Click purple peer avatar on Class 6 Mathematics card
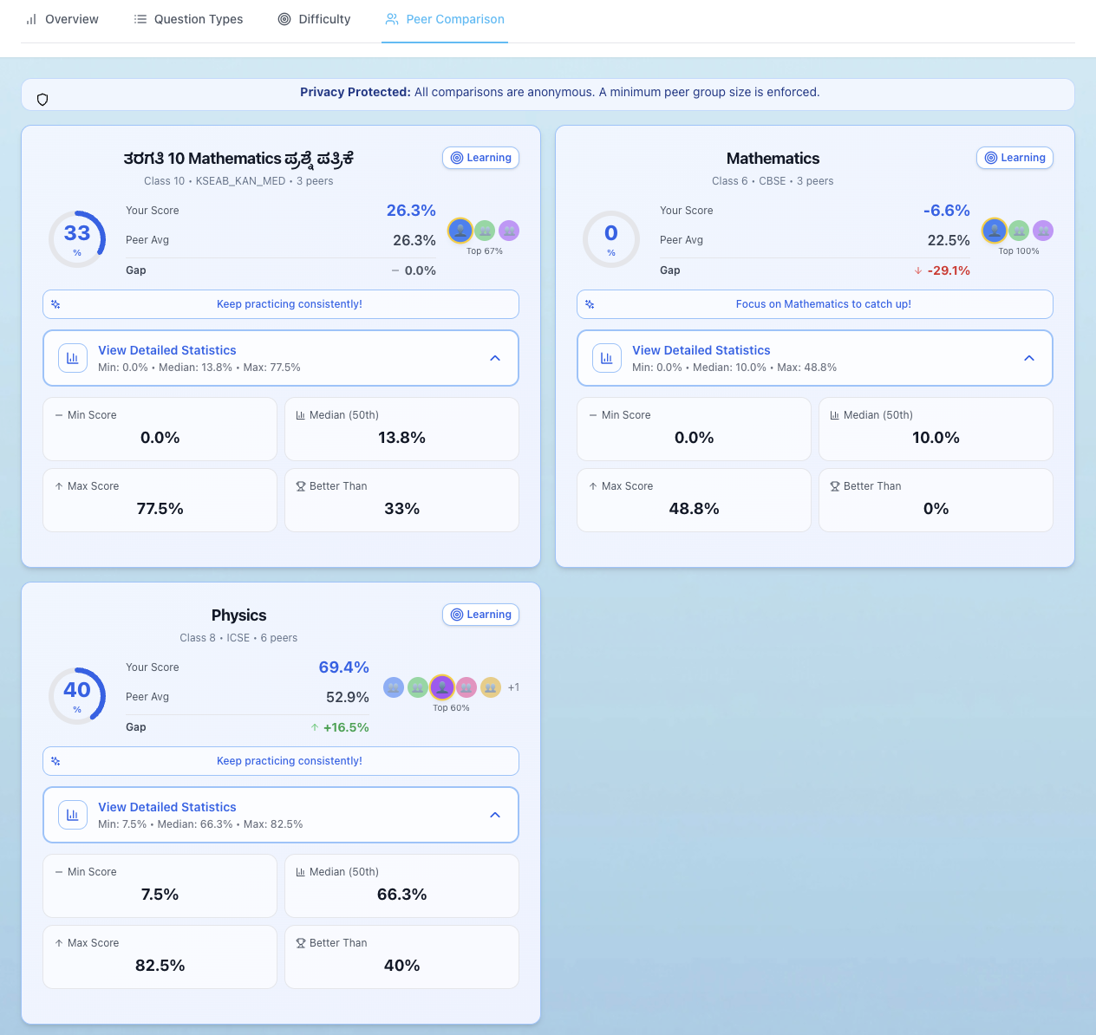Screen dimensions: 1096x1035 (1043, 231)
